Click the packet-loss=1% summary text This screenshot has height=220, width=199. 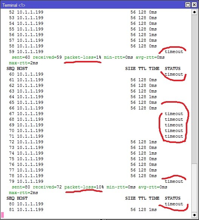[83, 57]
